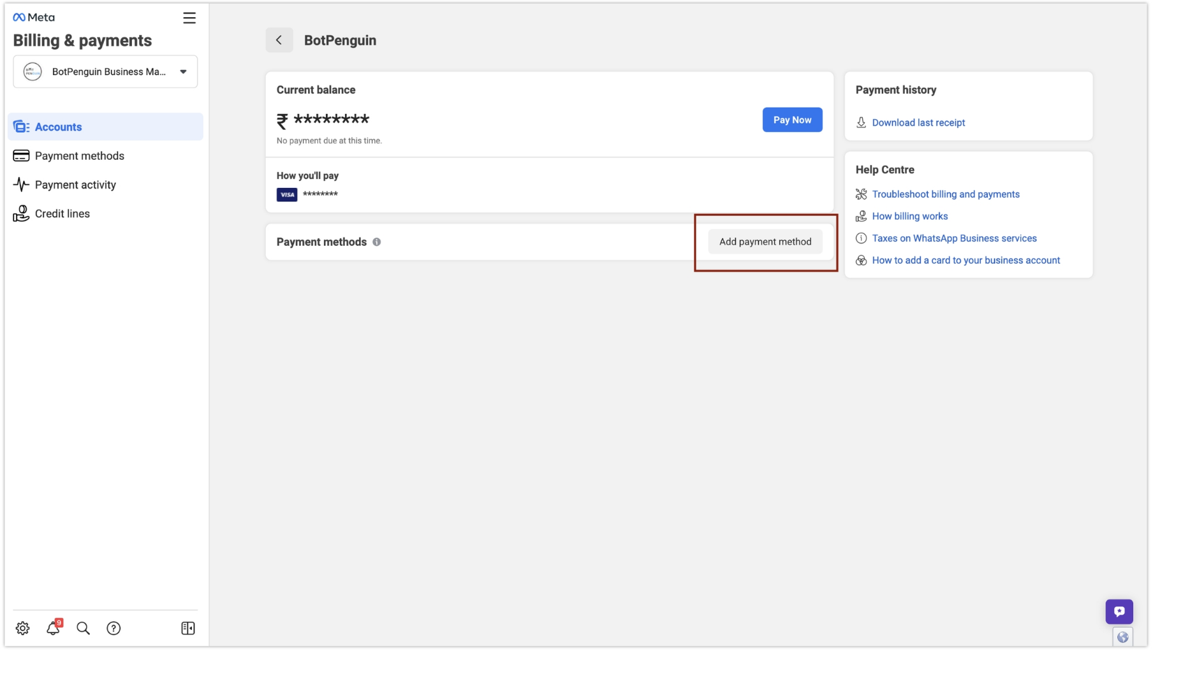Click the Meta logo

click(x=33, y=17)
